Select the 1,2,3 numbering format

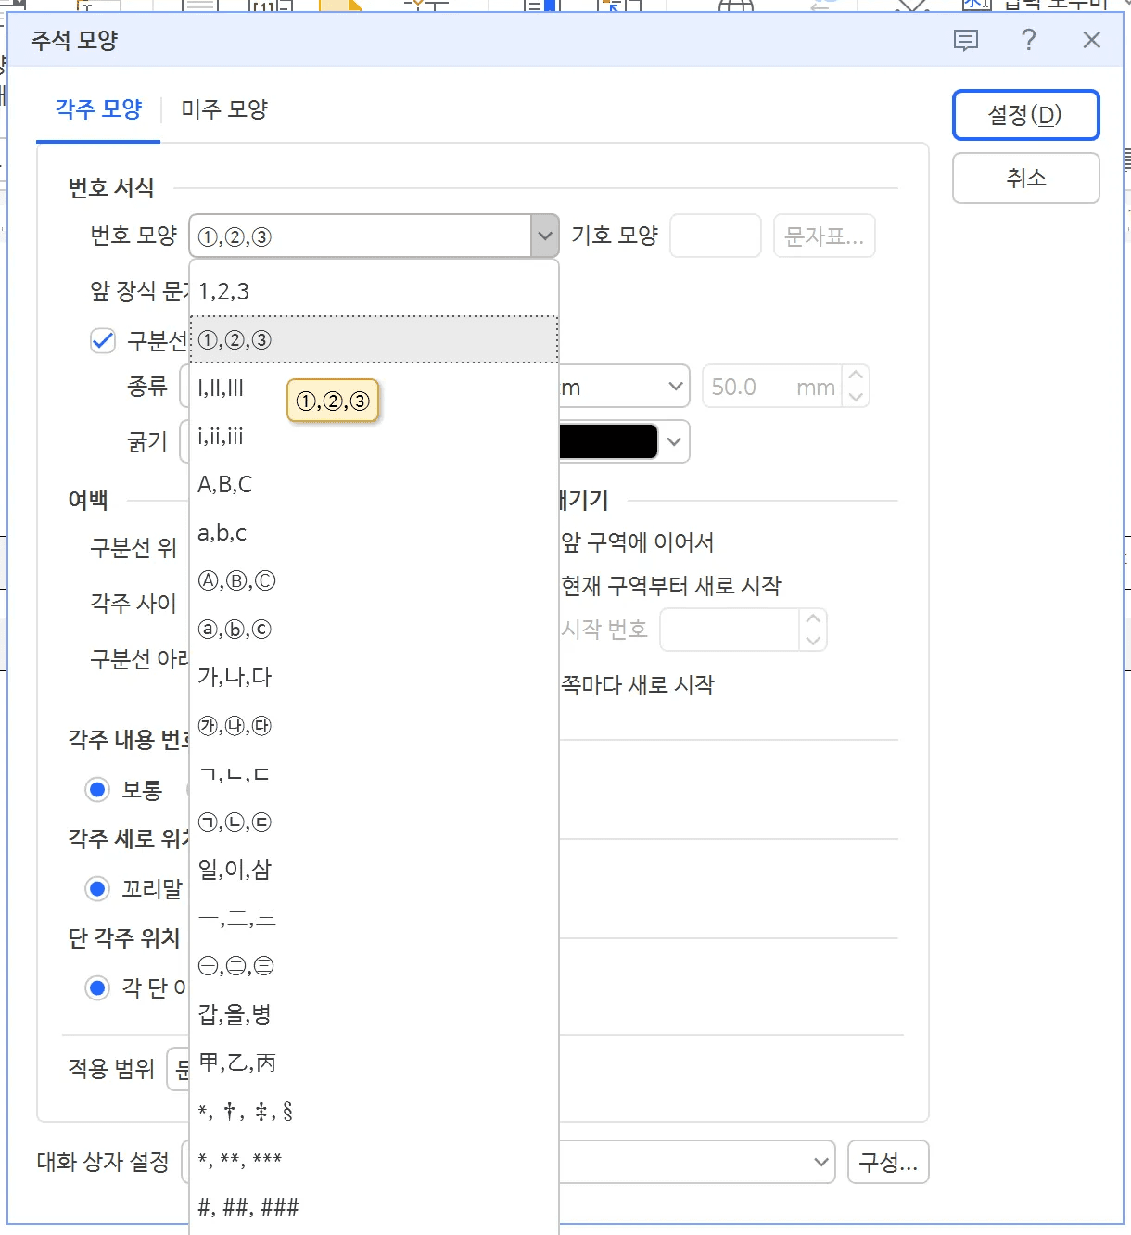coord(222,290)
